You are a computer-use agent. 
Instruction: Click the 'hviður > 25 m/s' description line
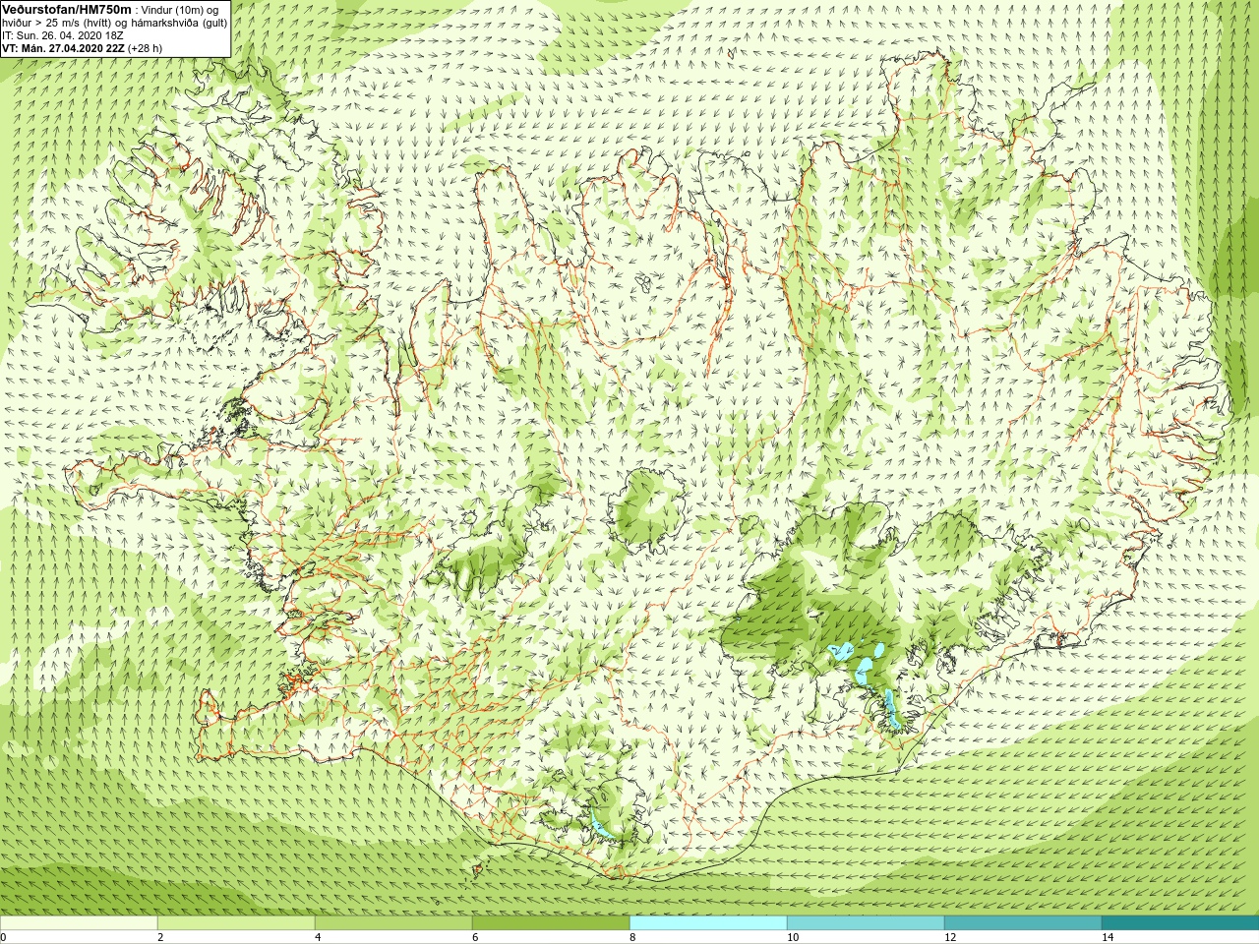(x=114, y=23)
